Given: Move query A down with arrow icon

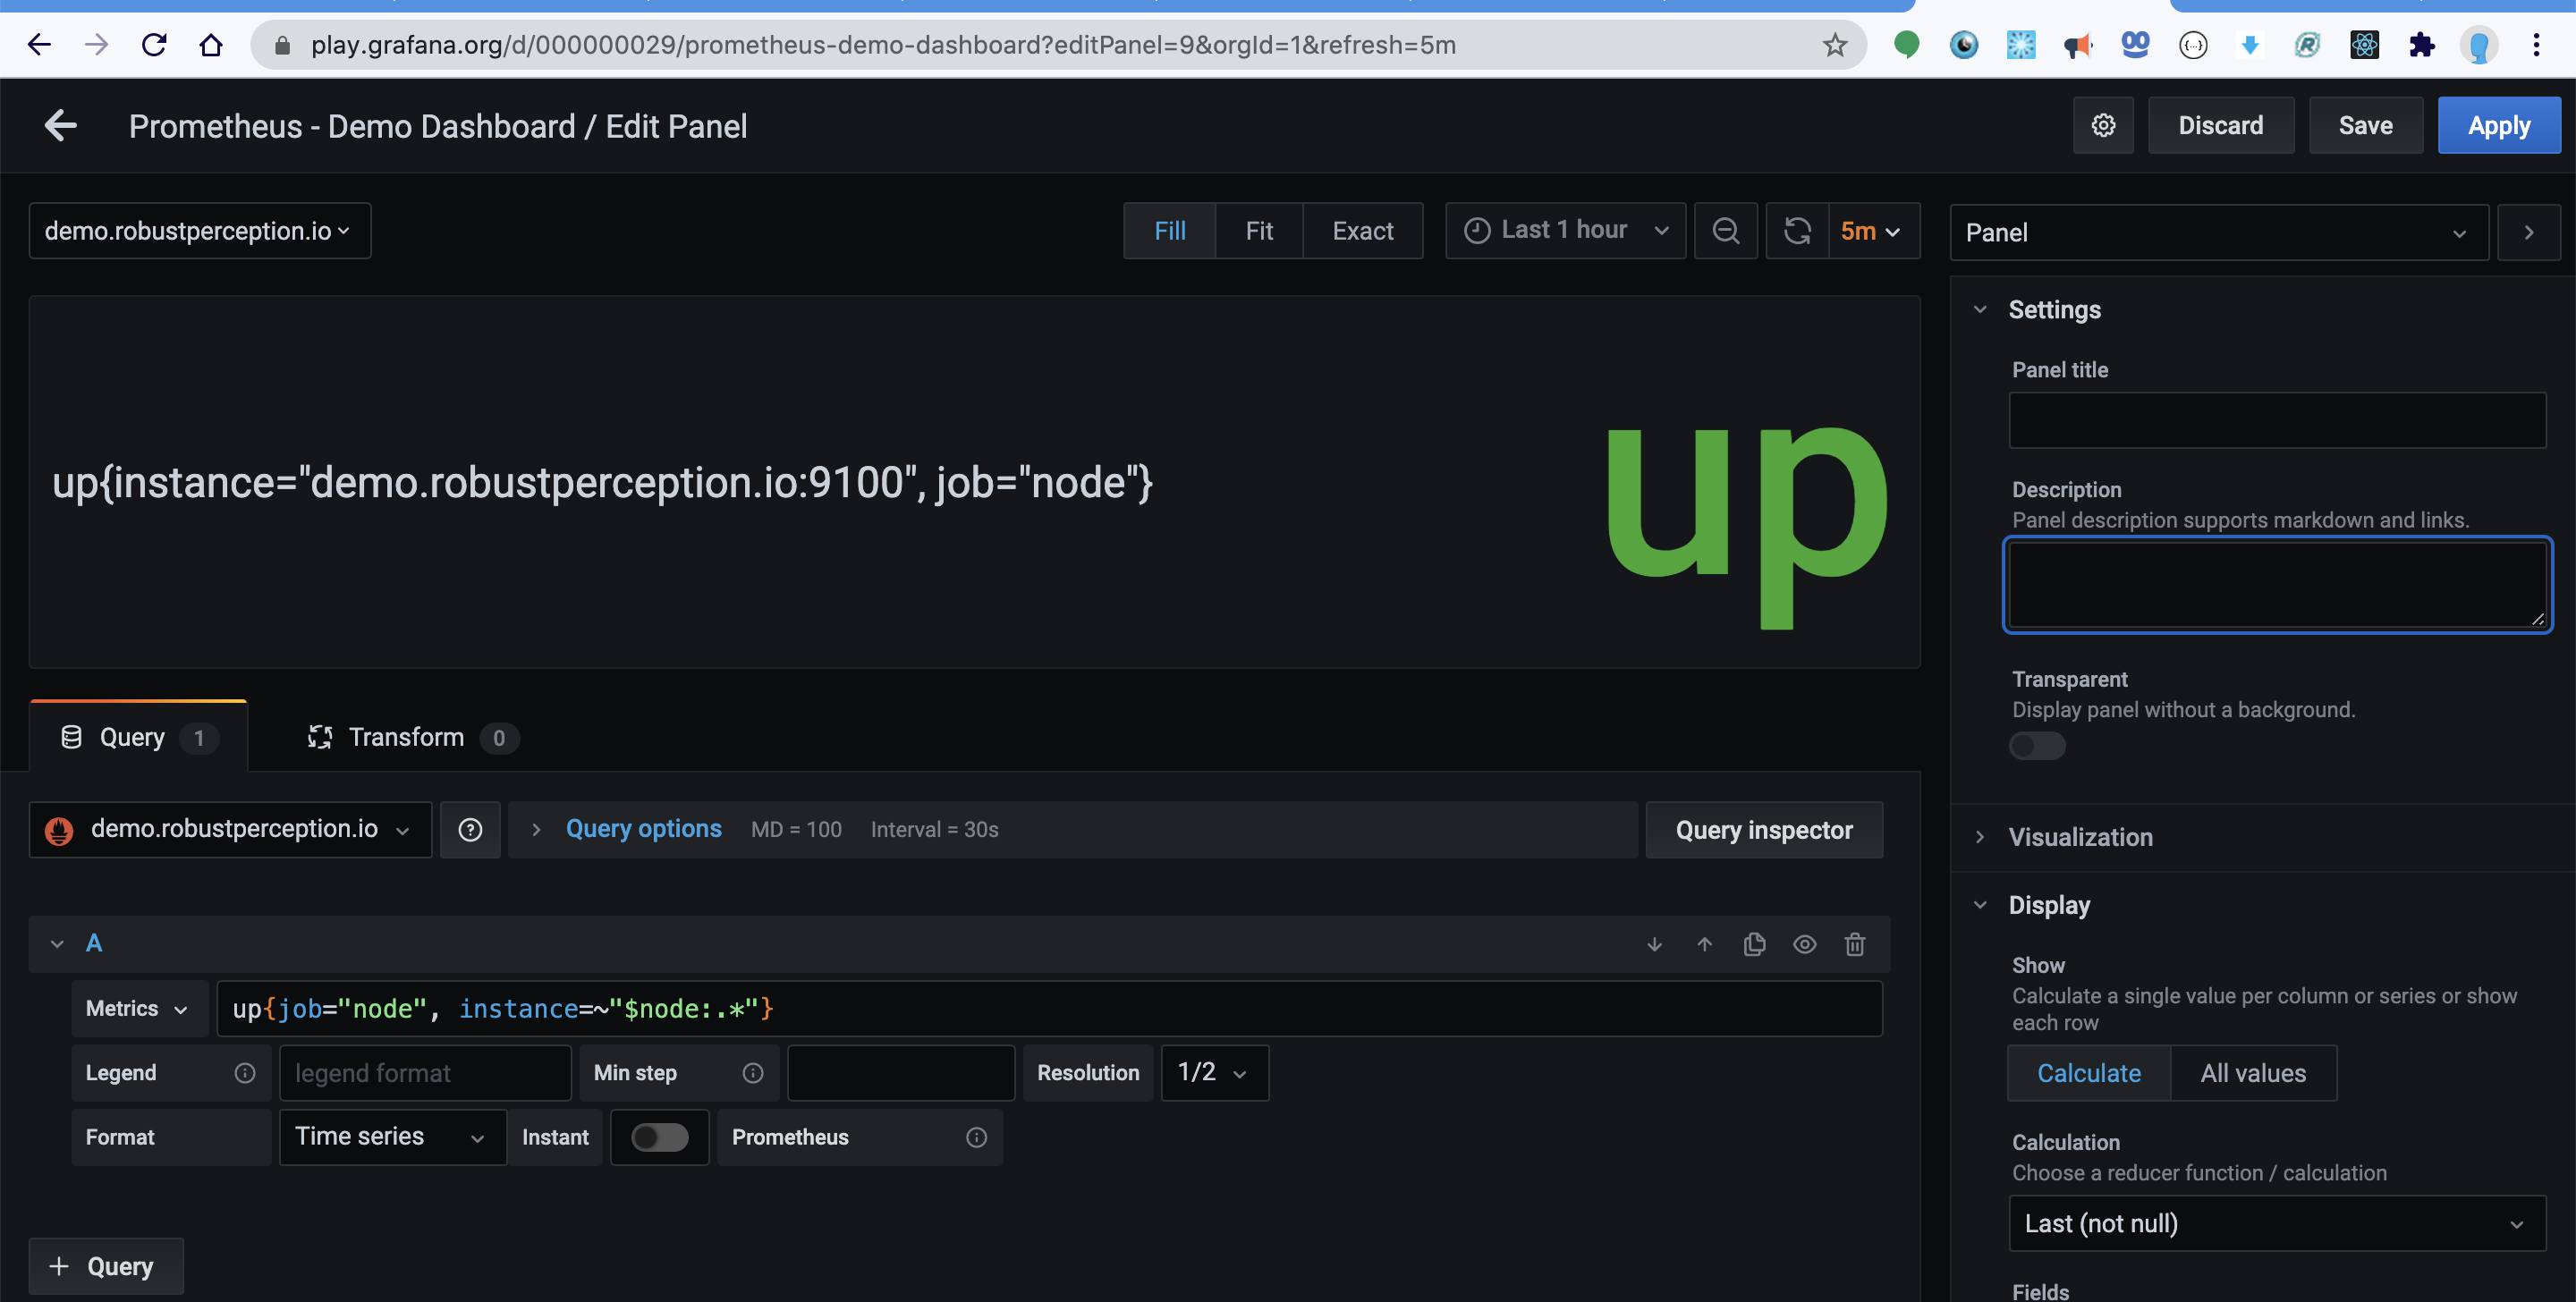Looking at the screenshot, I should point(1654,944).
